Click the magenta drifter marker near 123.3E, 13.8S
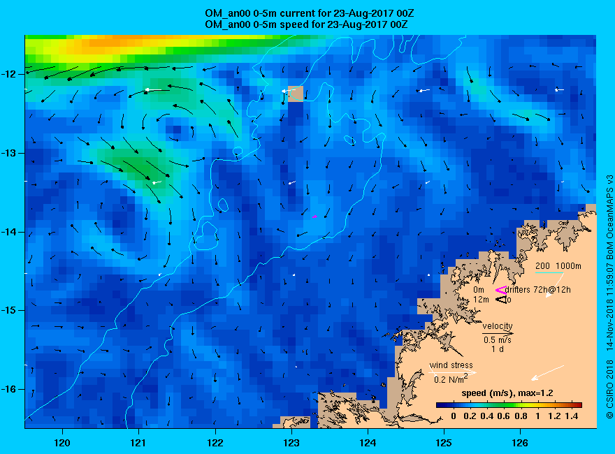 (x=314, y=217)
